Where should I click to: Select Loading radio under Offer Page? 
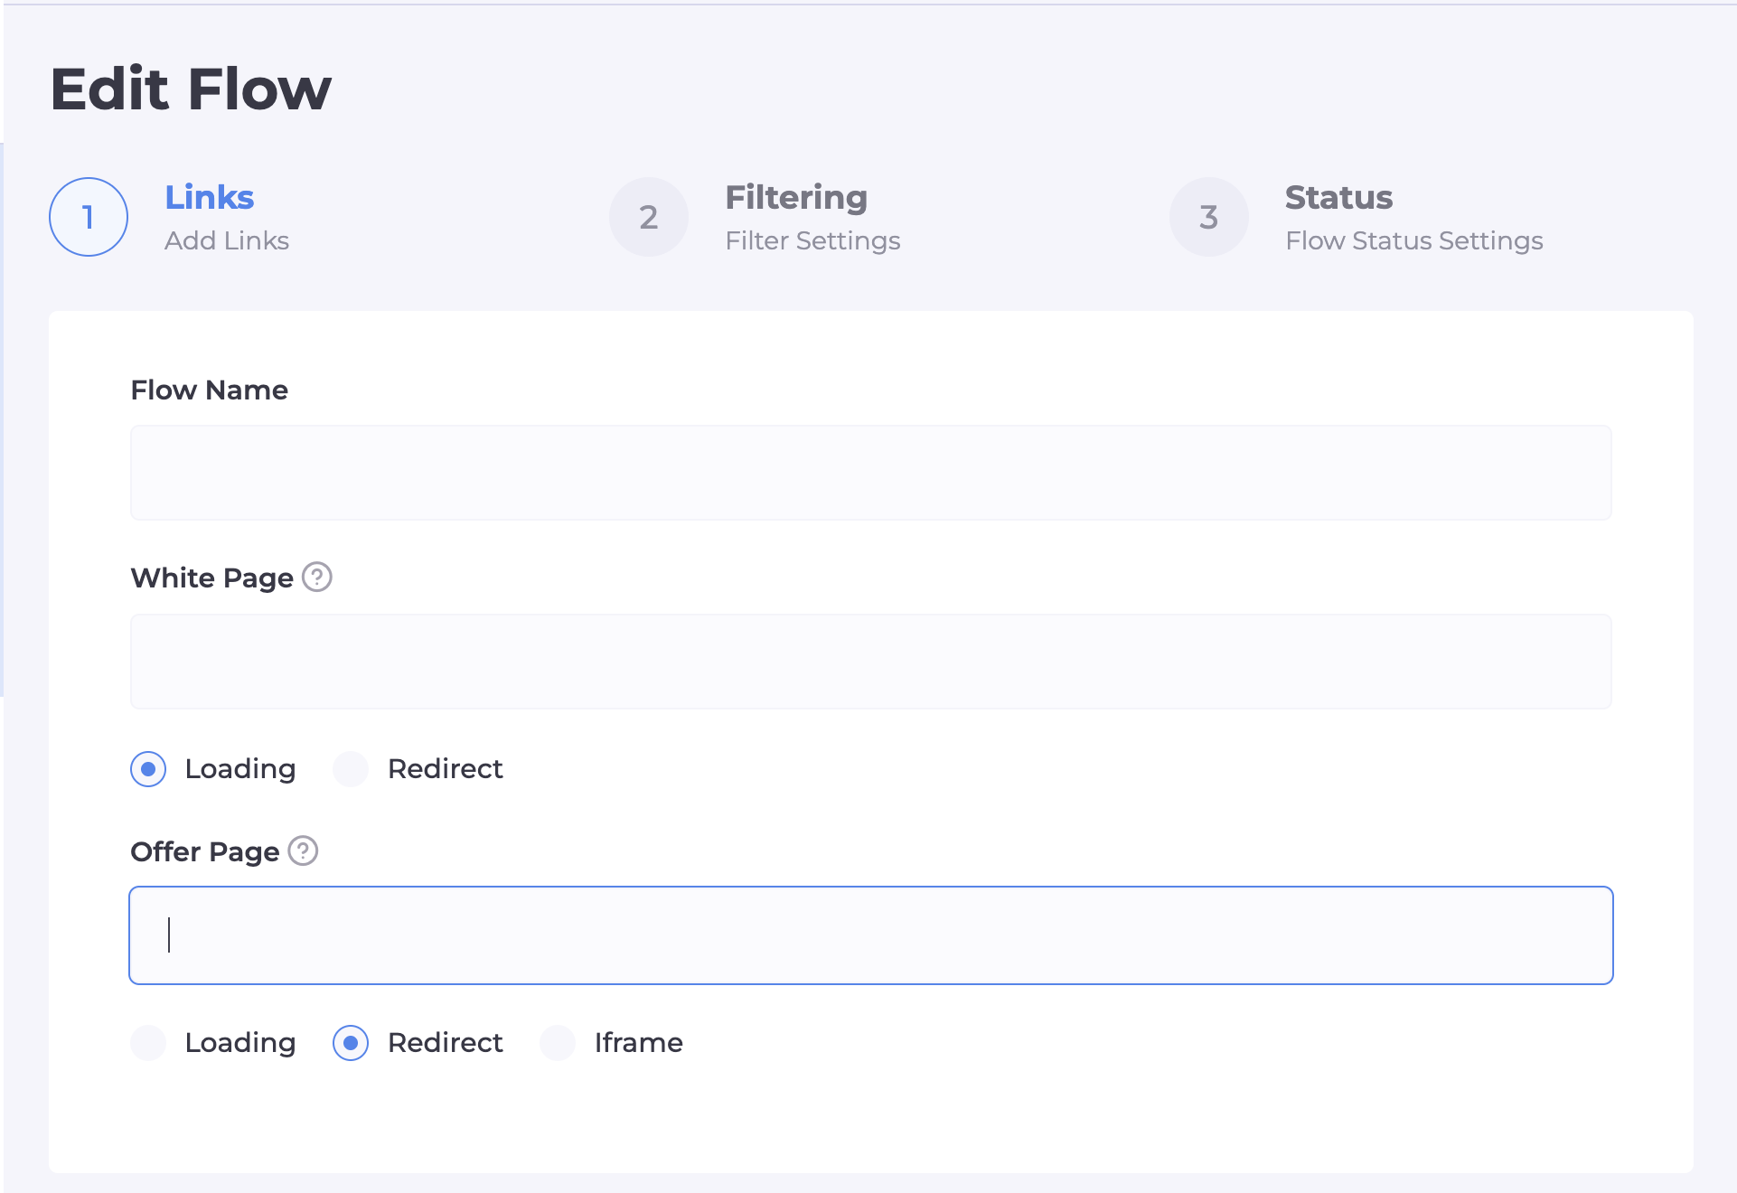[148, 1043]
